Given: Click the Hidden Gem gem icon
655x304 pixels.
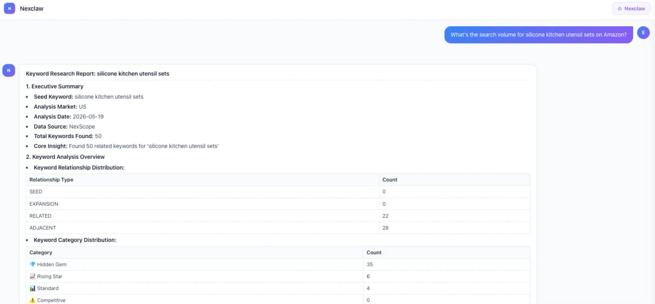Looking at the screenshot, I should click(32, 264).
